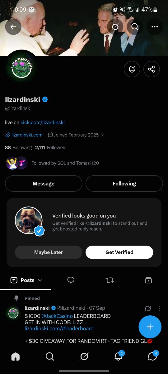This screenshot has width=168, height=374.
Task: Toggle the notification bell for lizardinski
Action: 132,69
